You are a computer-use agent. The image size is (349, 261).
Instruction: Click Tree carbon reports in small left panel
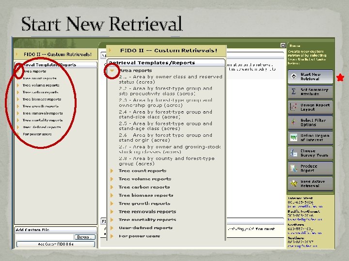coord(41,92)
